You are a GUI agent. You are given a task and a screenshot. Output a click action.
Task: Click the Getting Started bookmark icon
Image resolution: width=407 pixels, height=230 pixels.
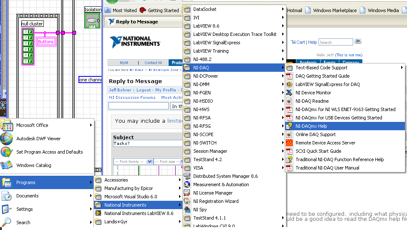coord(143,10)
